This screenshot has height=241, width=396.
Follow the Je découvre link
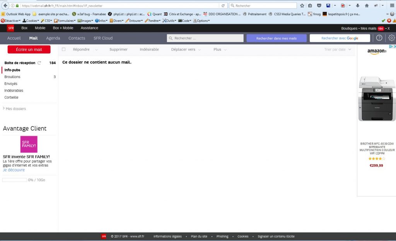click(x=14, y=170)
